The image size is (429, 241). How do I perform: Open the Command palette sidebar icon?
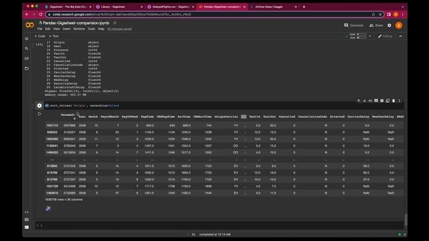tap(27, 220)
